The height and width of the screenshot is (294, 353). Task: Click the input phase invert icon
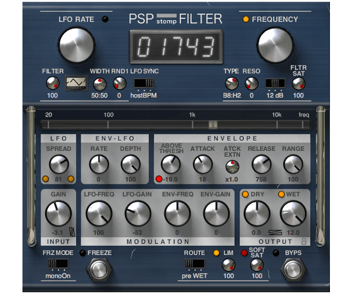pyautogui.click(x=72, y=232)
